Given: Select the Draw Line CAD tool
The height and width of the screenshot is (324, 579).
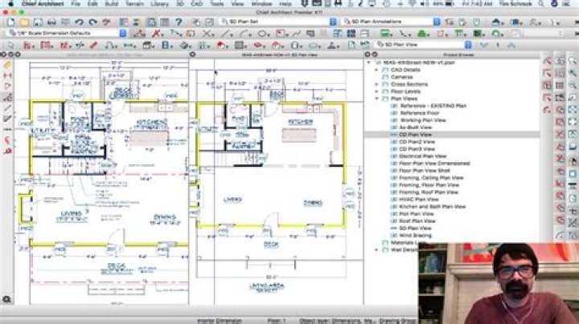Looking at the screenshot, I should point(226,34).
